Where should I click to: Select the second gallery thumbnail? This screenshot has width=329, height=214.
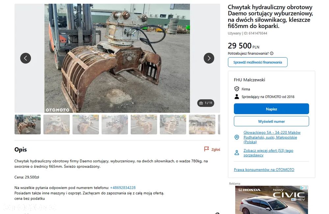57,125
